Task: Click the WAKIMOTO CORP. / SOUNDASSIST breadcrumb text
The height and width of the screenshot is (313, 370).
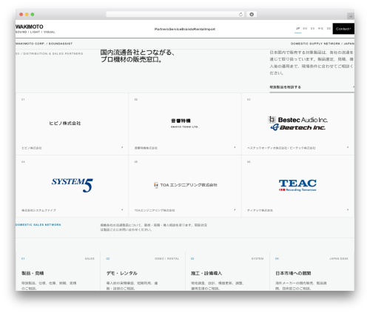Action: tap(44, 44)
